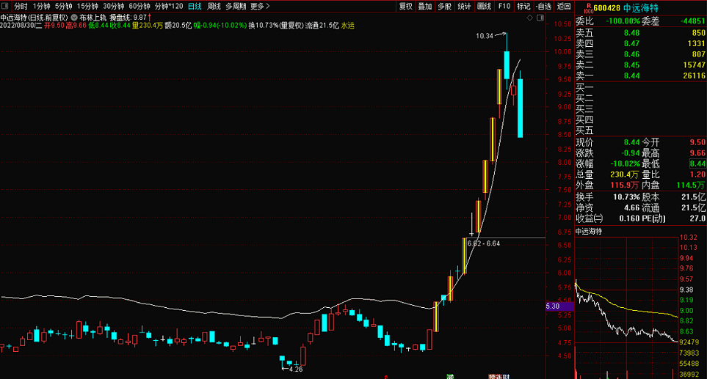Click the 返回 back button
Screen dimensions: 707x379
pos(564,7)
